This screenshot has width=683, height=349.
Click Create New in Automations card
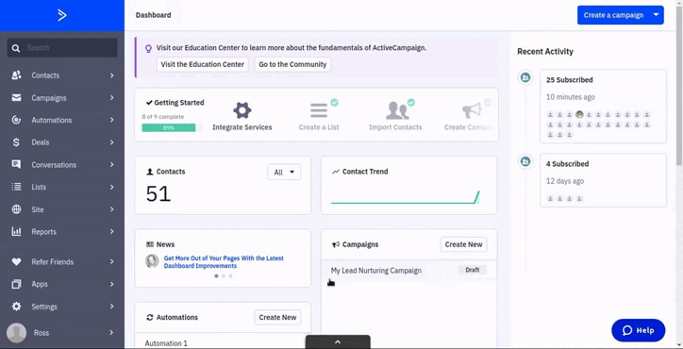coord(277,317)
